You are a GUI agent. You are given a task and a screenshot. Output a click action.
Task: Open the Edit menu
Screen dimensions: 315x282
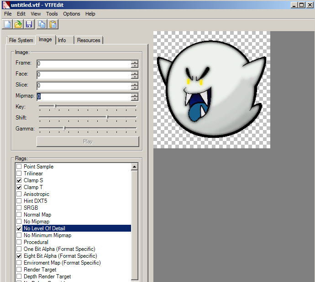tap(21, 14)
